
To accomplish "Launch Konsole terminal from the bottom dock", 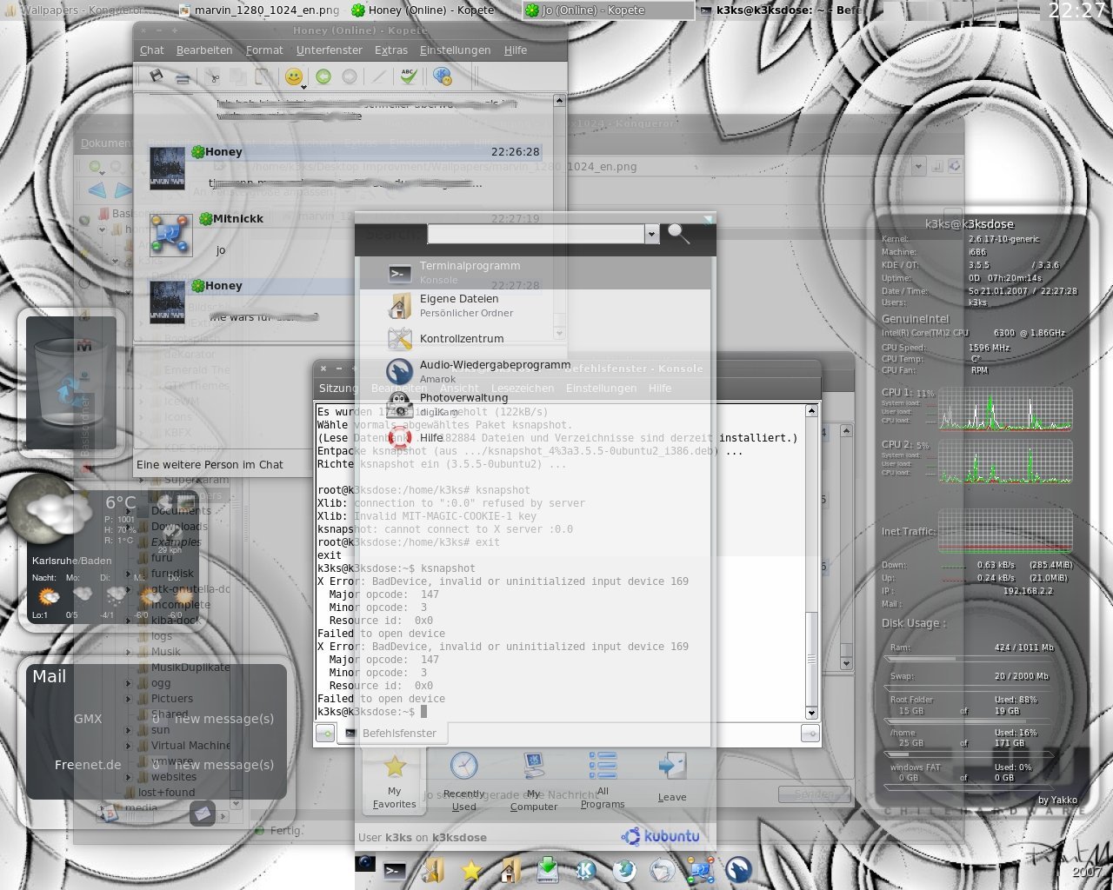I will click(395, 869).
